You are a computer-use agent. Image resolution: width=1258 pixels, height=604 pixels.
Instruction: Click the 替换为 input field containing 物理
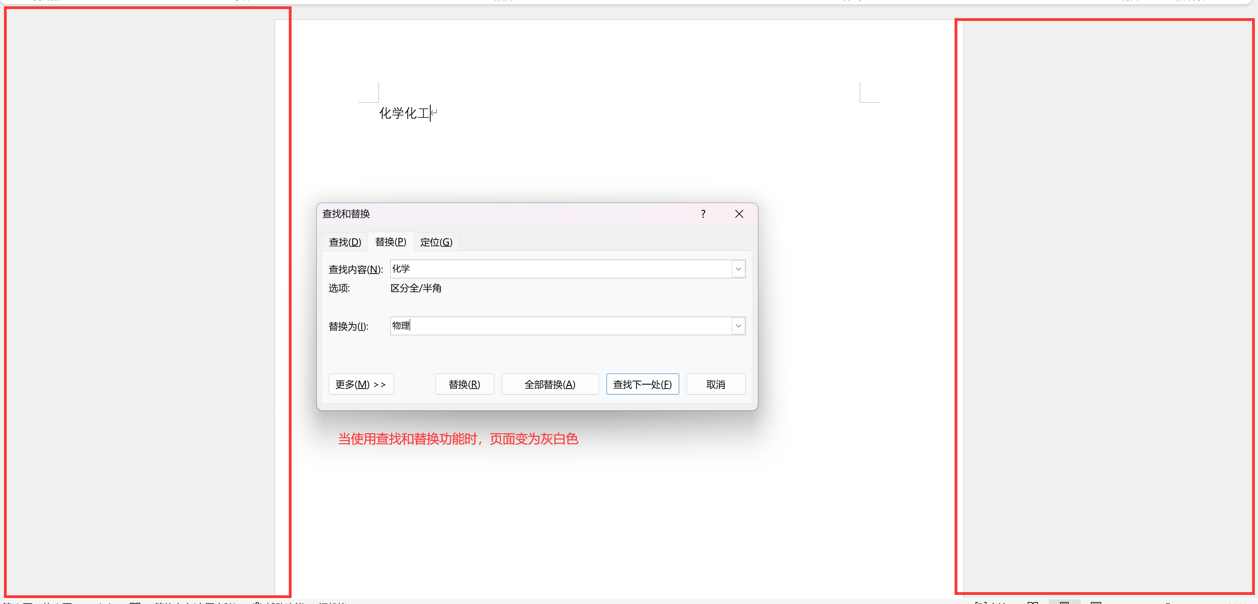pos(561,325)
